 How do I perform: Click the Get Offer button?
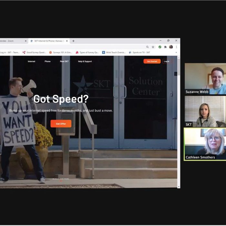[61, 124]
